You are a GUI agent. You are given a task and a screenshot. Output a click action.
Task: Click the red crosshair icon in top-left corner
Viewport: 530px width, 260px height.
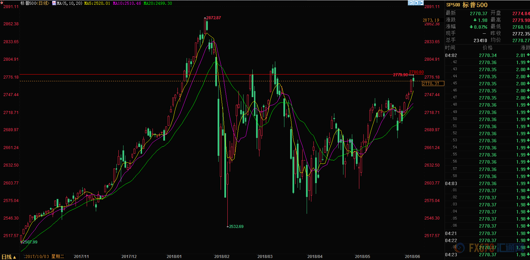[2, 2]
